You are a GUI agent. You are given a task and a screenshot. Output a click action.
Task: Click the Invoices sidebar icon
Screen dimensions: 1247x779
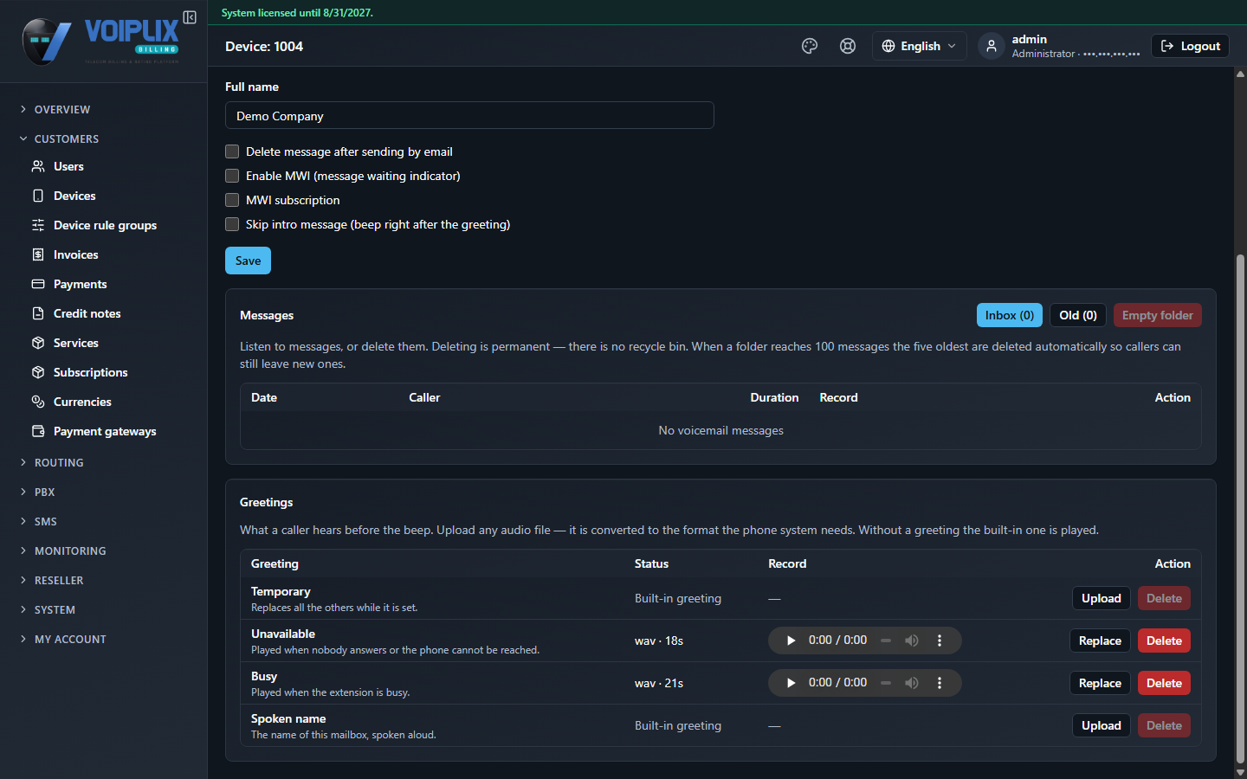click(38, 254)
